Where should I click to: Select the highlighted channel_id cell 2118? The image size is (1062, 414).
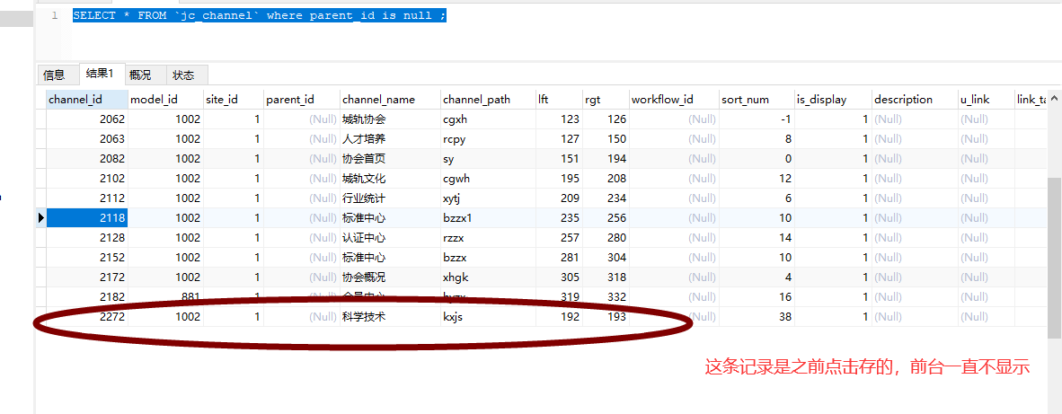coord(86,218)
